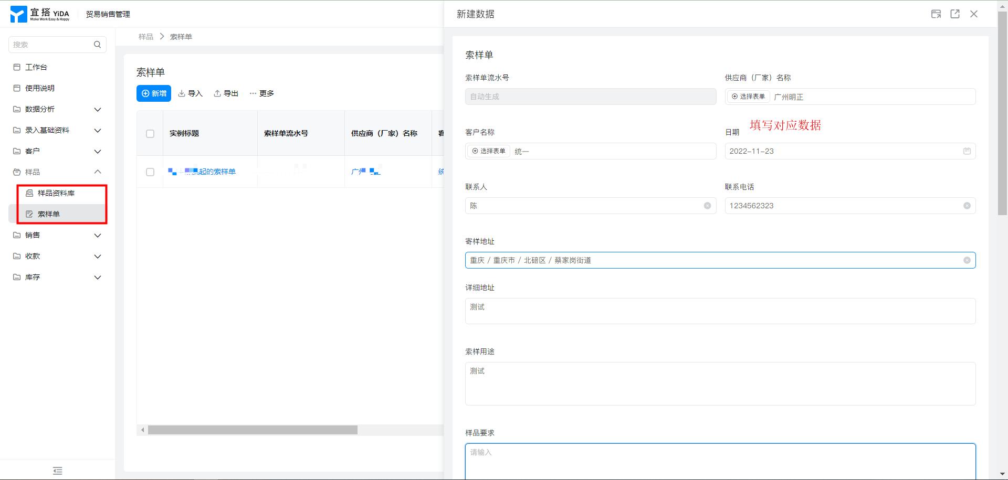Expand the 销售 menu chevron
This screenshot has height=480, width=1008.
(x=98, y=235)
